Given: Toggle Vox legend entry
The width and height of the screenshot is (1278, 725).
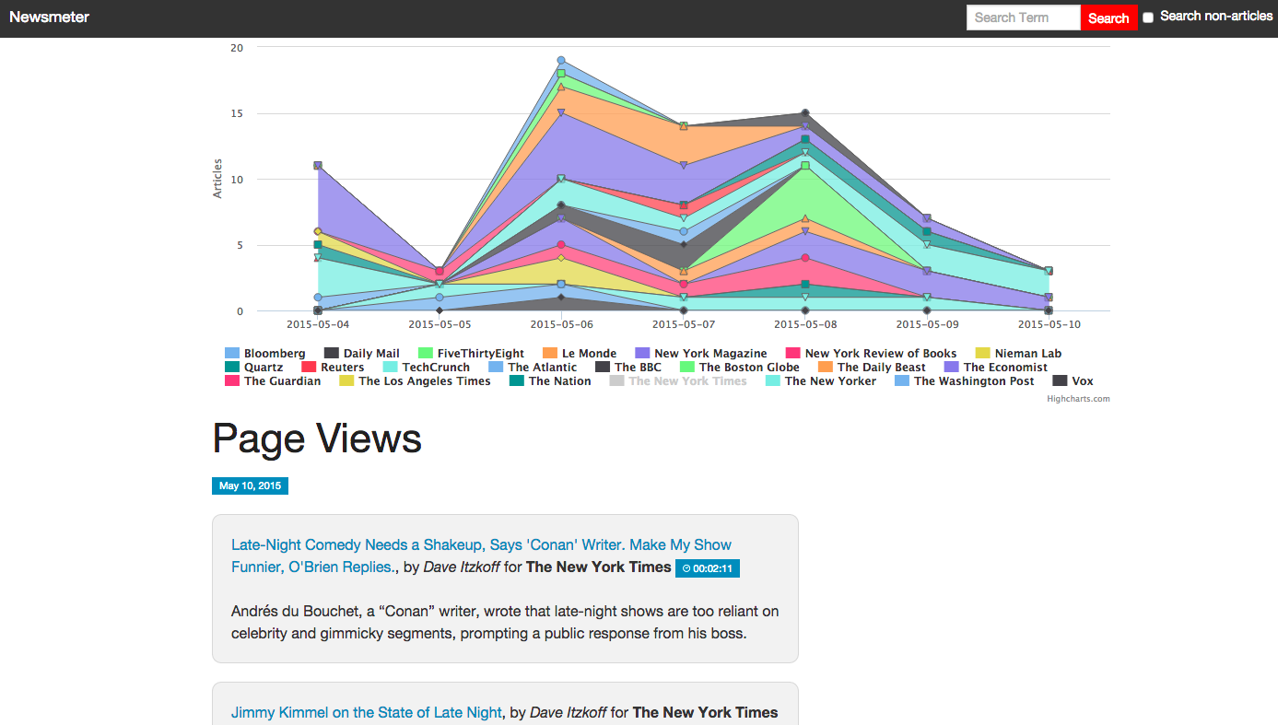Looking at the screenshot, I should coord(1073,381).
